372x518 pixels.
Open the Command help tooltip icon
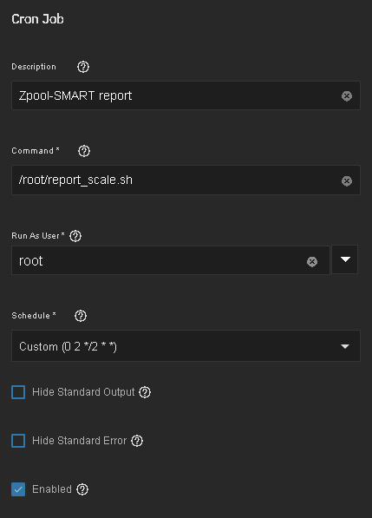[x=84, y=151]
